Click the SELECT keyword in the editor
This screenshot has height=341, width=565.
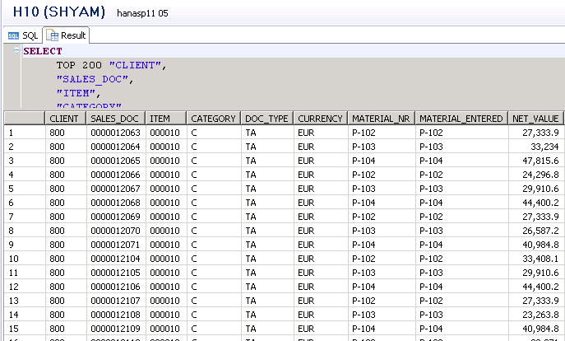(x=43, y=51)
